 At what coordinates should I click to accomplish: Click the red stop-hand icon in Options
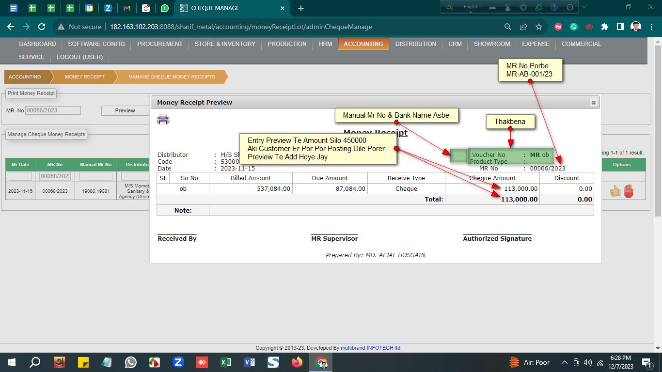[x=629, y=191]
